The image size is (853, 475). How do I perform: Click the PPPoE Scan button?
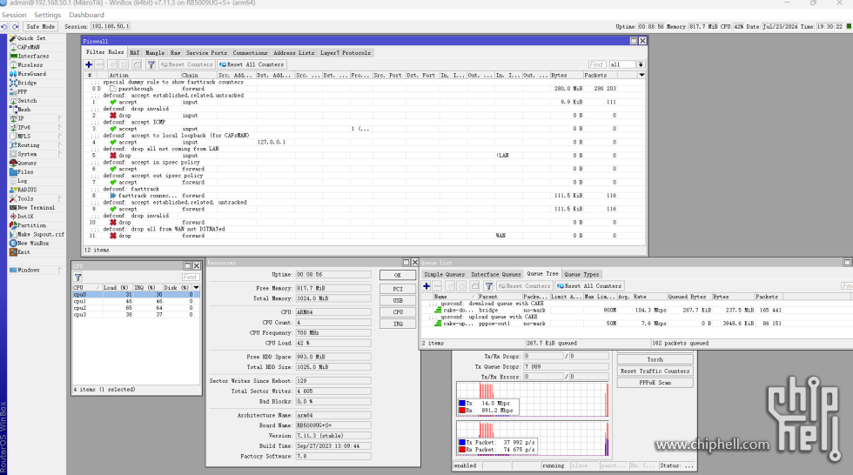point(655,383)
